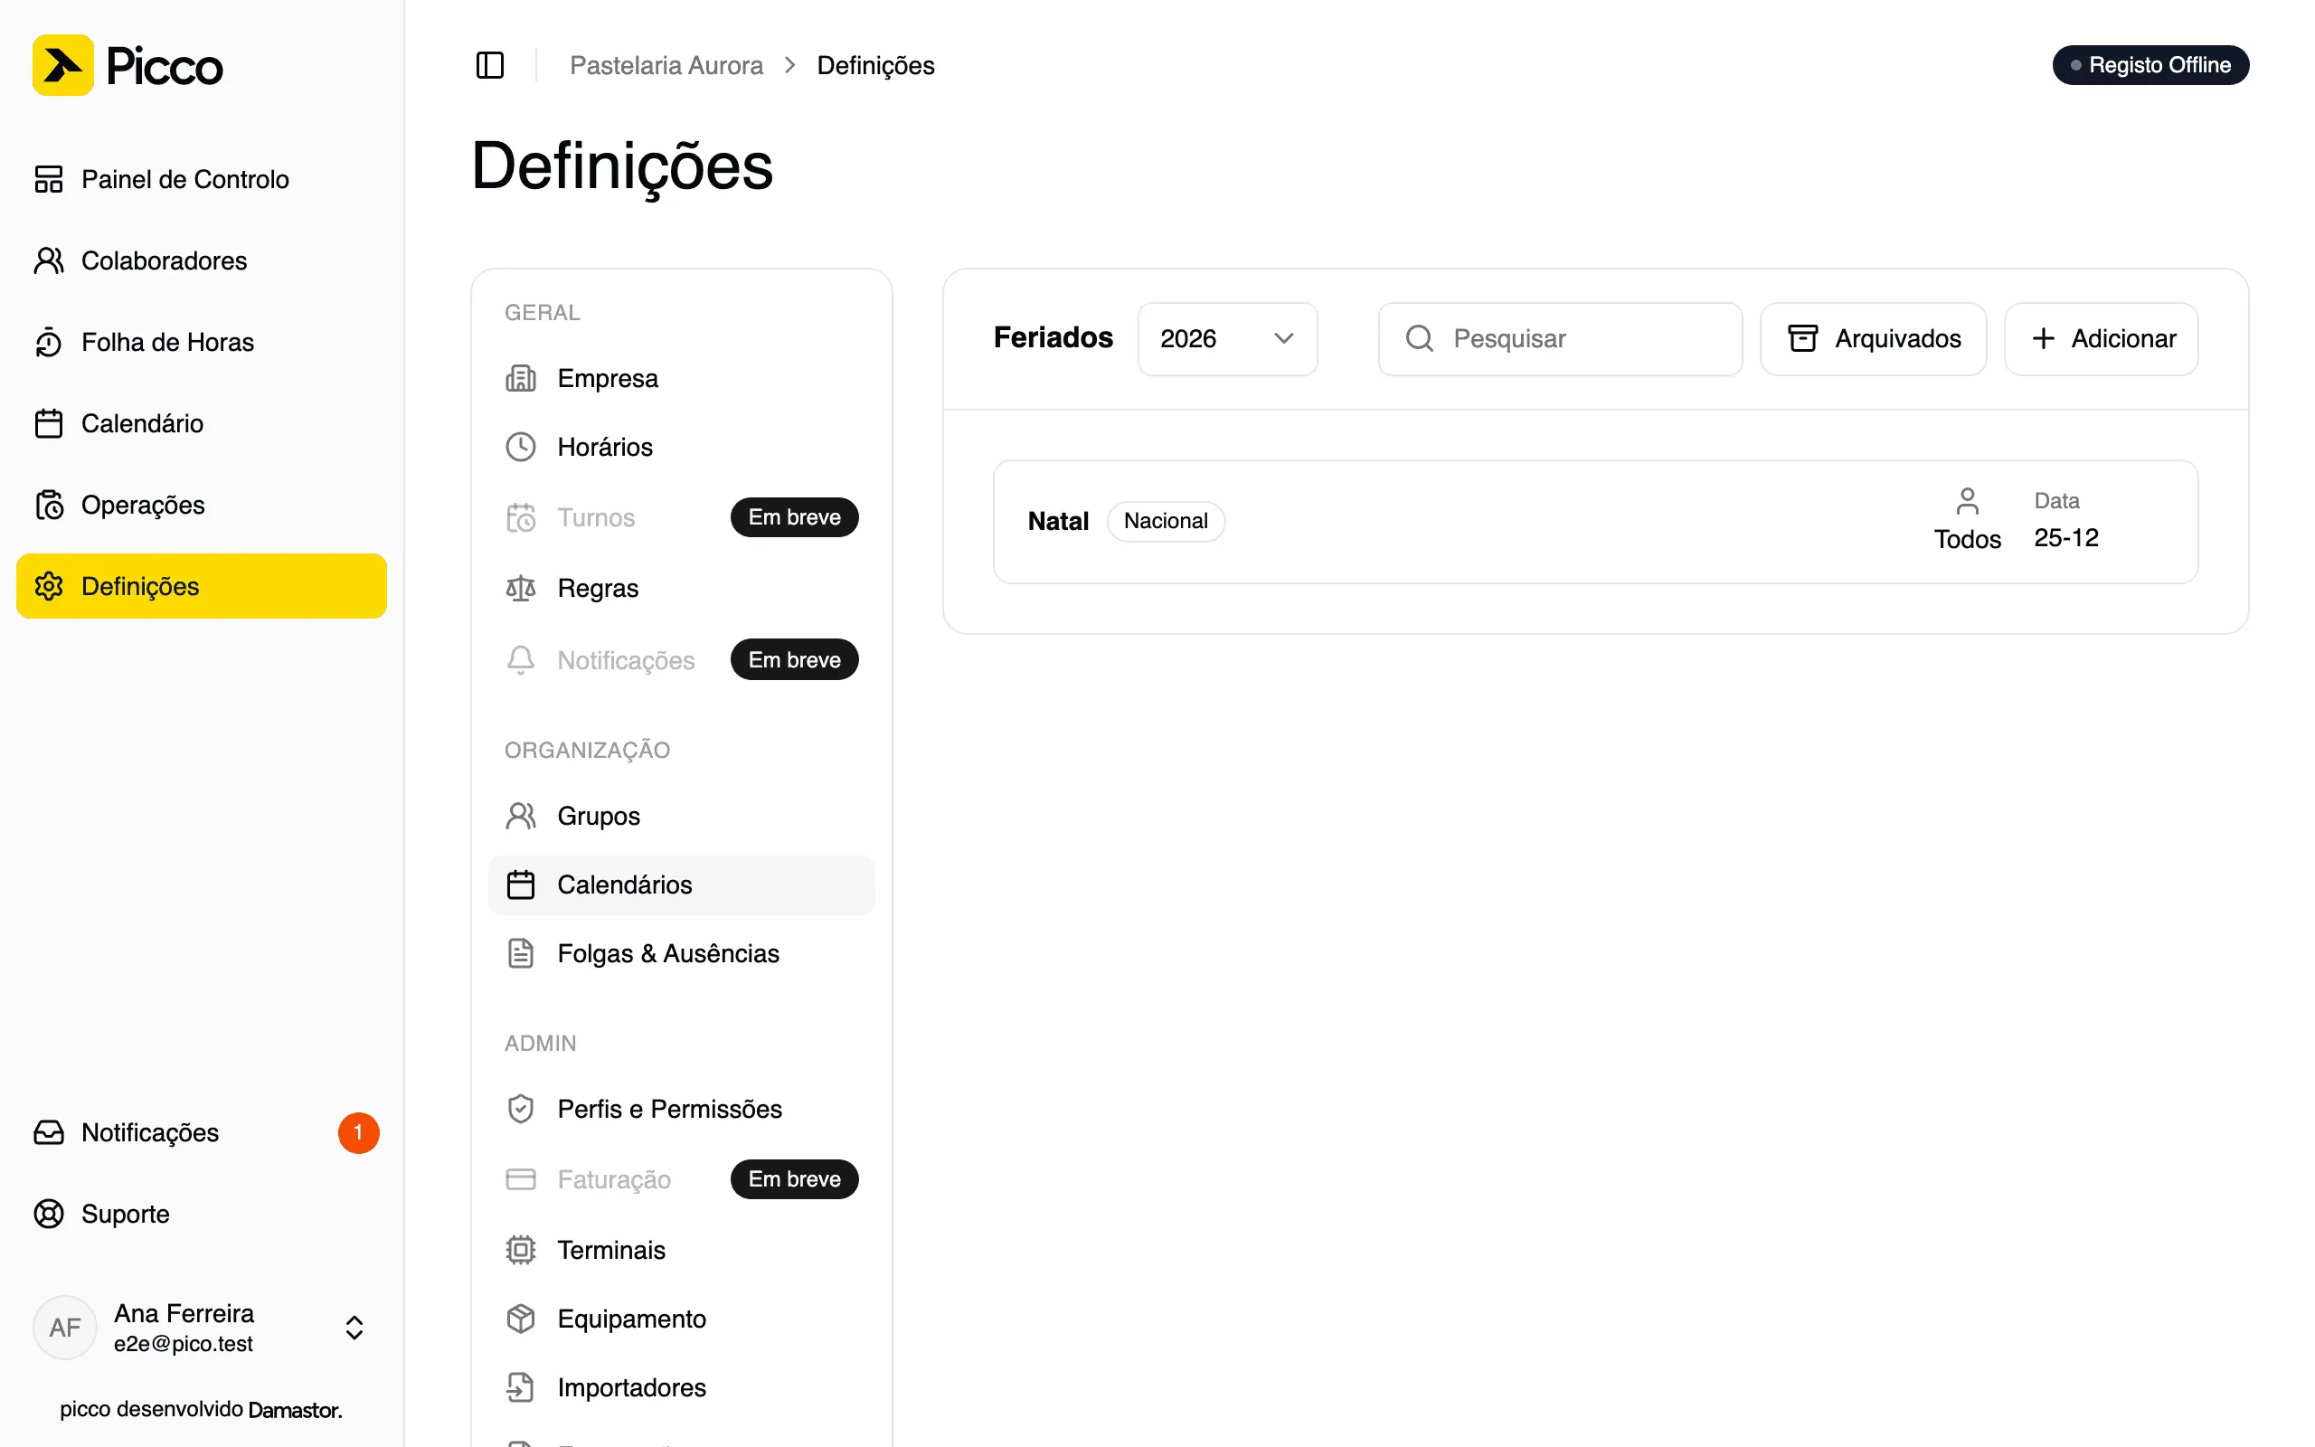
Task: Click the Definições gear icon
Action: tap(49, 586)
